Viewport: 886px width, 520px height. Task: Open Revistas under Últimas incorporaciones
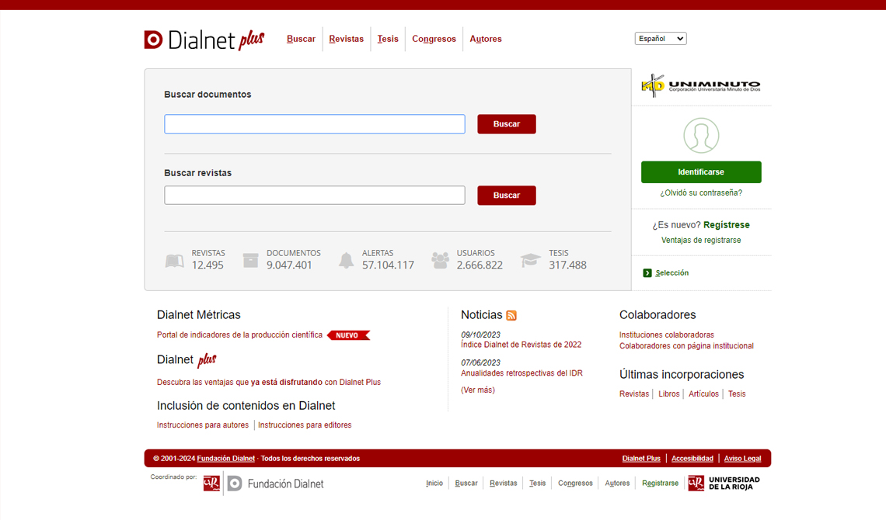[634, 394]
